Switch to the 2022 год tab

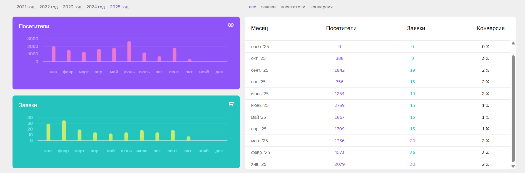tap(48, 7)
